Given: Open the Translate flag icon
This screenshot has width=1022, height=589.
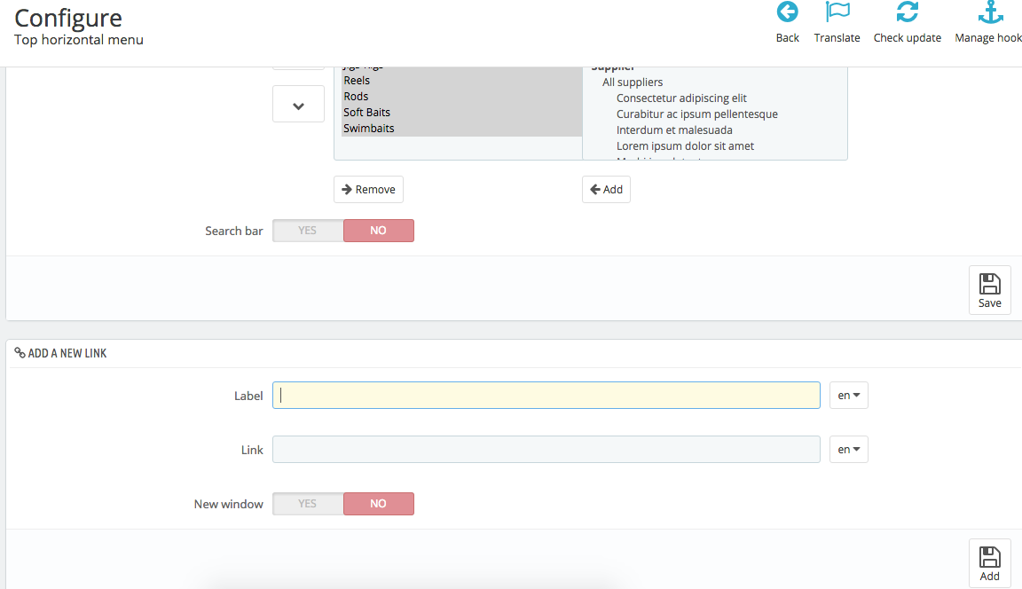Looking at the screenshot, I should point(837,12).
